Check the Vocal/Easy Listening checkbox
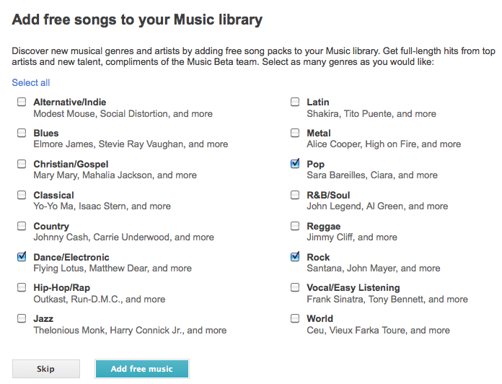Image resolution: width=502 pixels, height=384 pixels. (295, 287)
